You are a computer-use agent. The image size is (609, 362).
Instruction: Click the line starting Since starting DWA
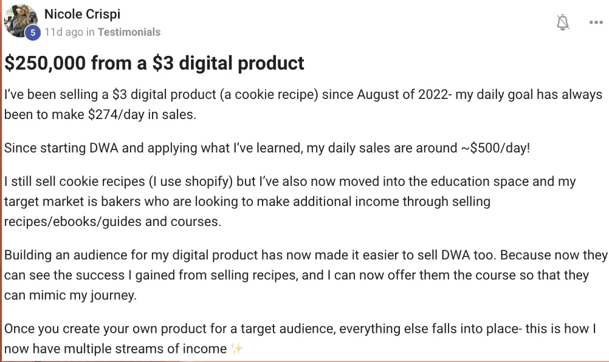click(x=267, y=148)
